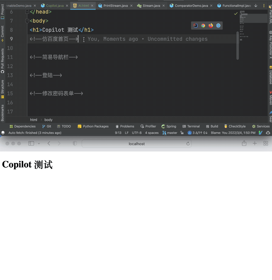Expand the Safari sidebar dropdown chevron
This screenshot has width=272, height=280.
(x=39, y=143)
